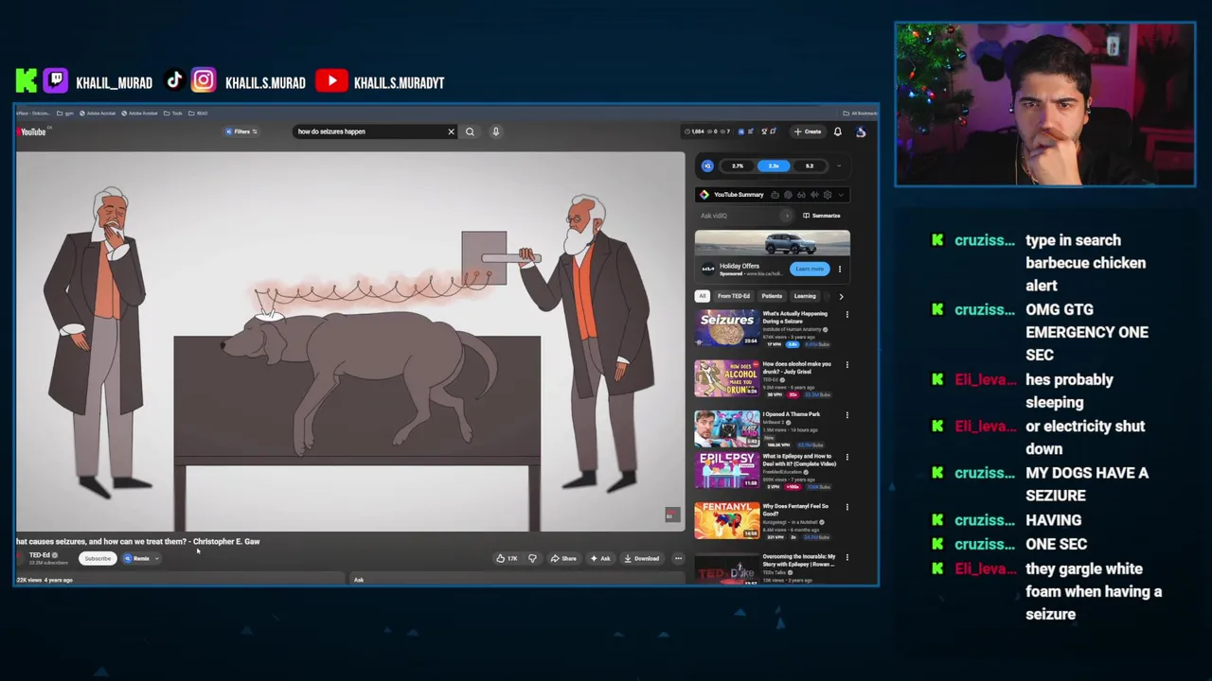Click the Instagram icon in stream header

[204, 81]
